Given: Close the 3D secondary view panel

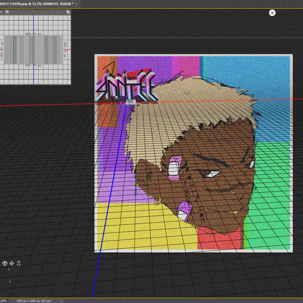Looking at the screenshot, I should [1, 11].
